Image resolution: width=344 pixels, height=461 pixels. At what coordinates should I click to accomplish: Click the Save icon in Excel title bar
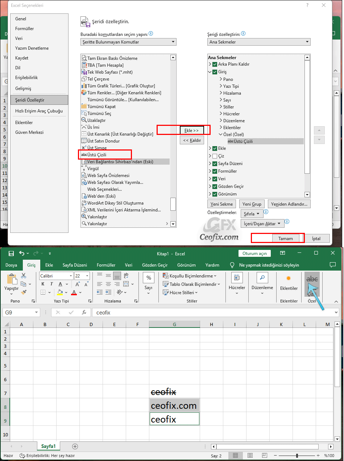[11, 253]
